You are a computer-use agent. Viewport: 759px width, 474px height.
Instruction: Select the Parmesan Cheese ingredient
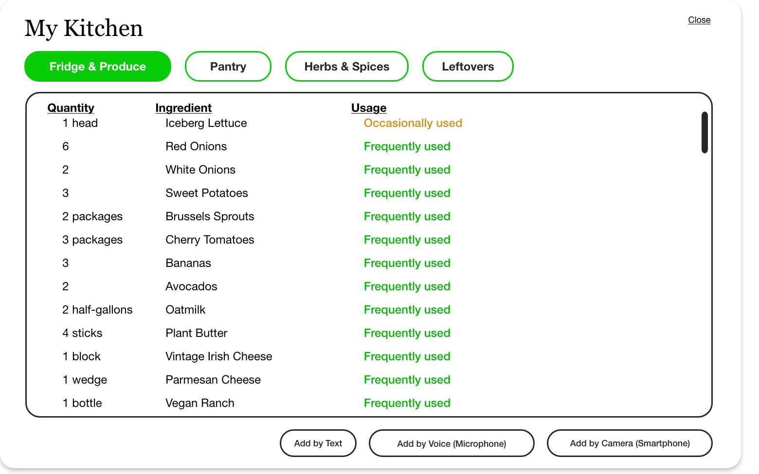tap(213, 380)
